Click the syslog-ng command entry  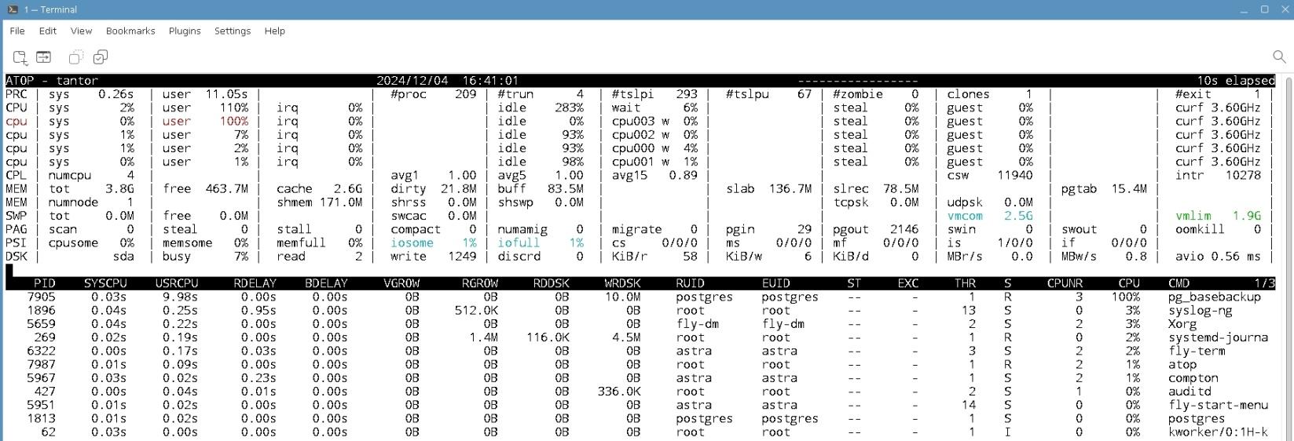coord(1204,311)
